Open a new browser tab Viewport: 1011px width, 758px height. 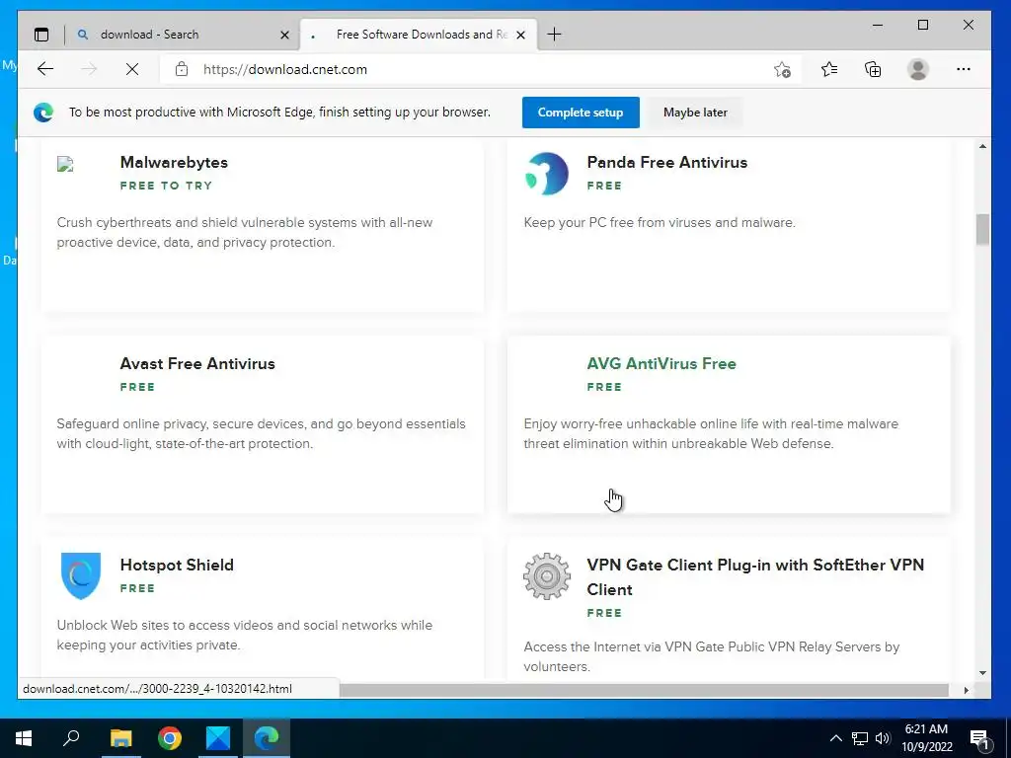tap(554, 35)
